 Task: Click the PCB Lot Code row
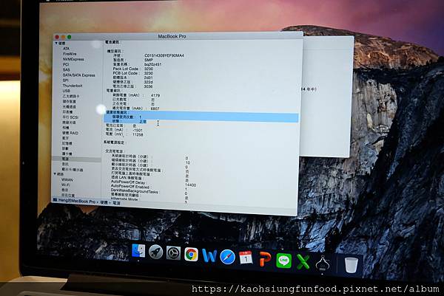click(x=132, y=73)
